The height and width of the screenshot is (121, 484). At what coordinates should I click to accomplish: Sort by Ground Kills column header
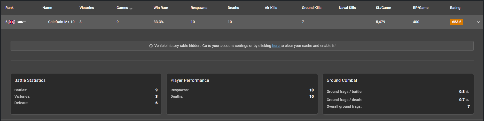point(311,8)
